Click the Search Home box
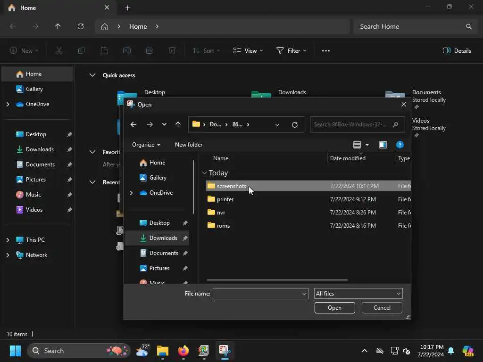This screenshot has width=483, height=362. [x=415, y=26]
